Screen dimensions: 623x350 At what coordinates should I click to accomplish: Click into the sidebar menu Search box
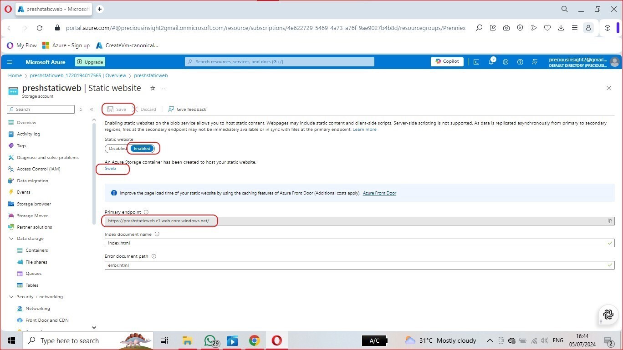tap(41, 109)
